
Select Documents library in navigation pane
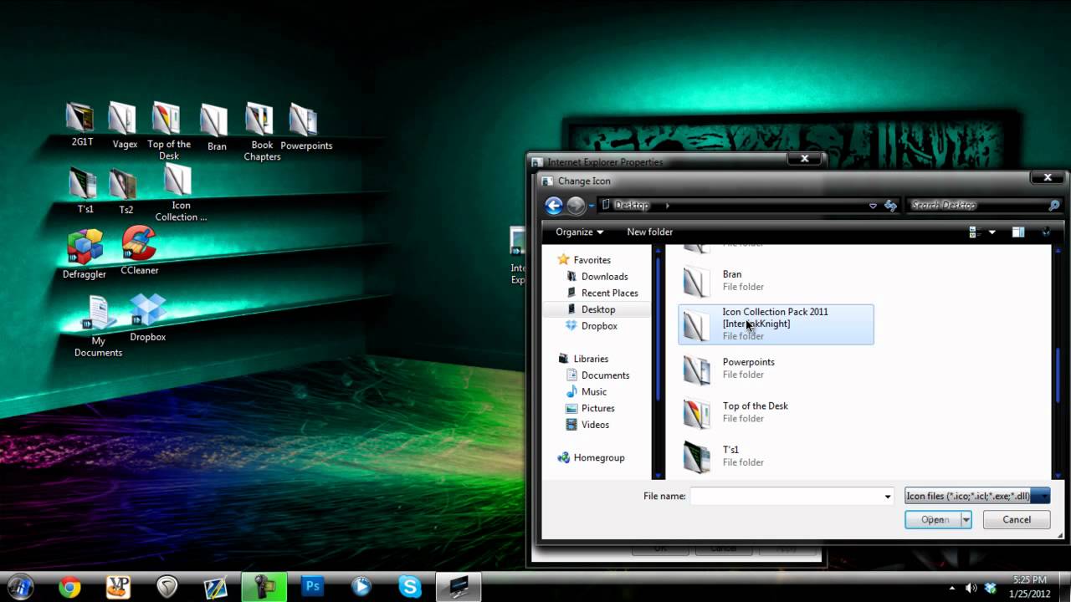[605, 375]
